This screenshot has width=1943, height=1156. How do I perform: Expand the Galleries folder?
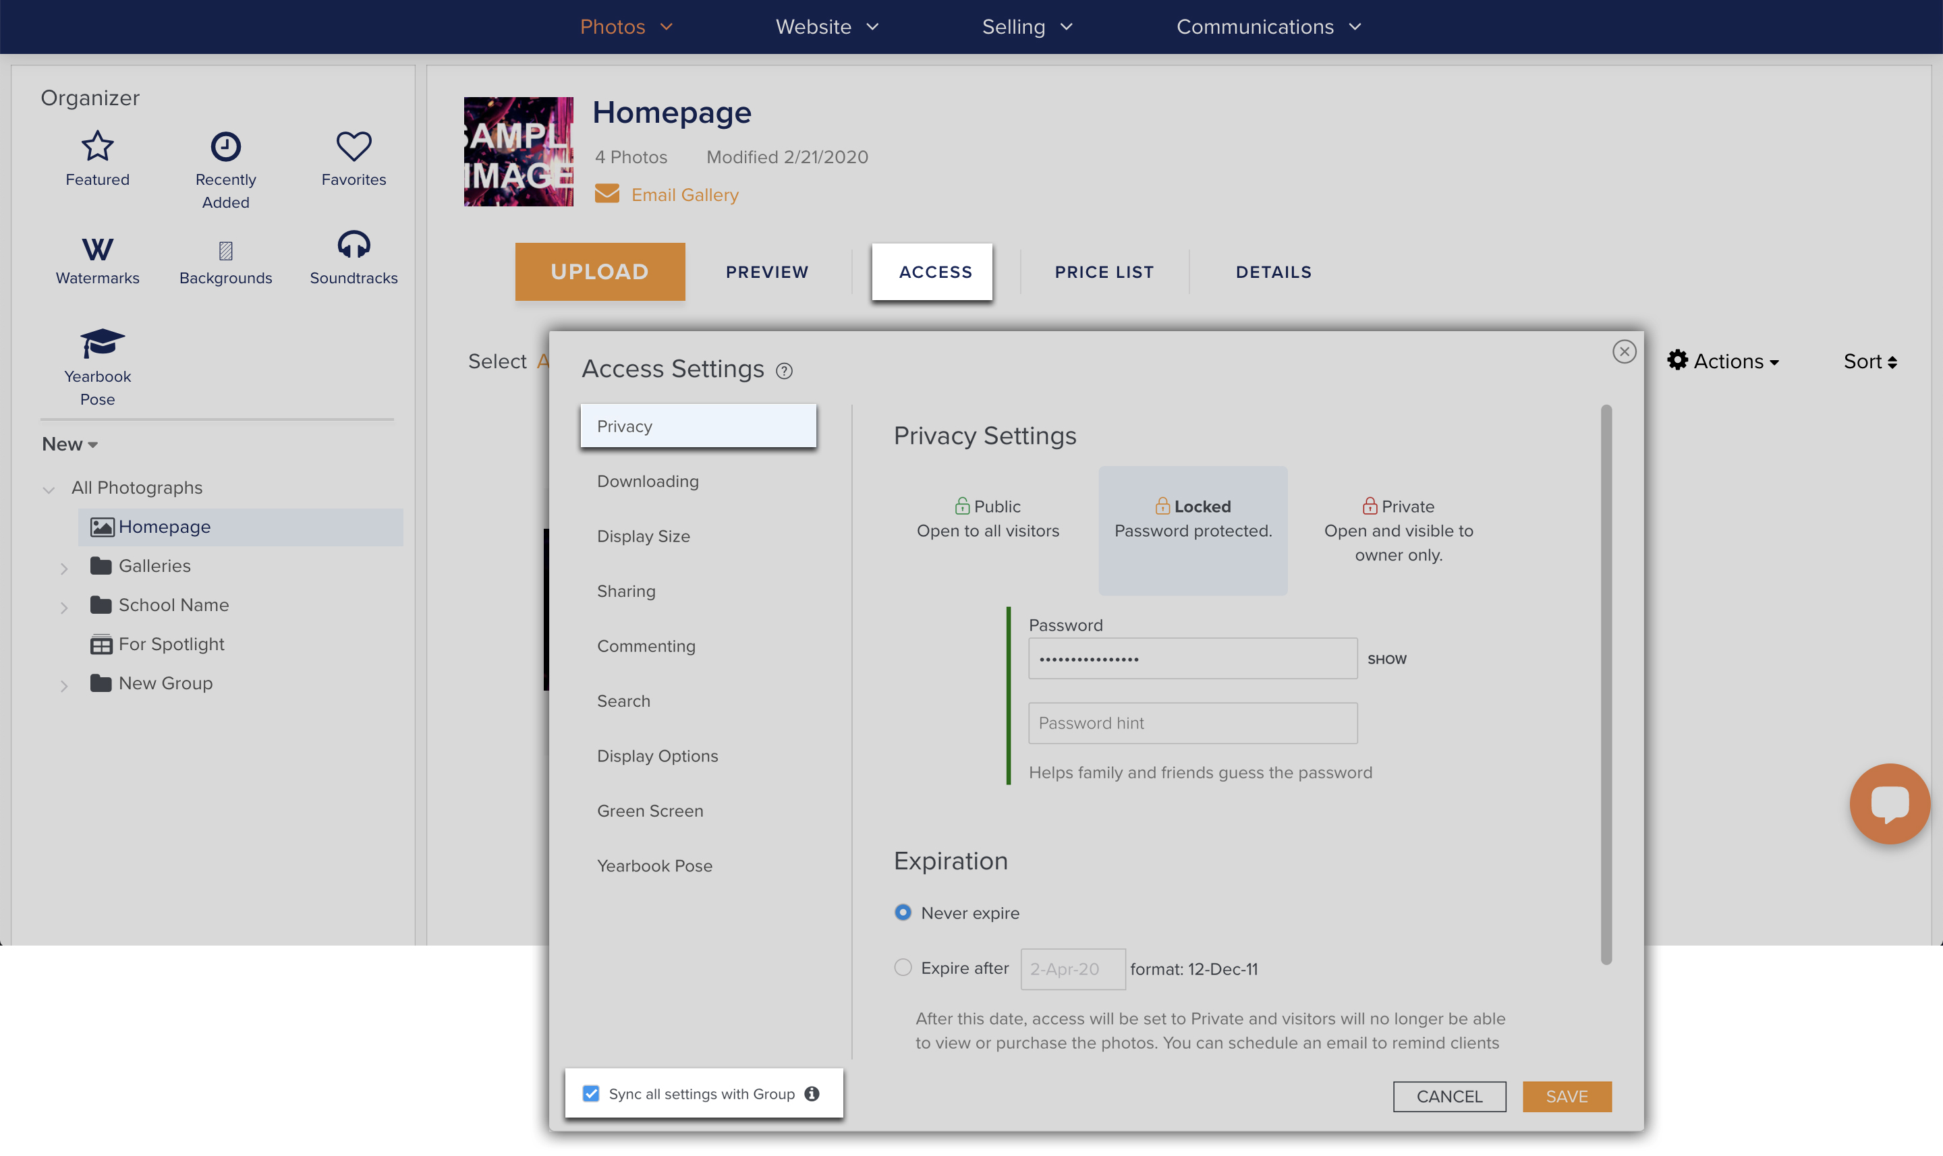click(65, 567)
